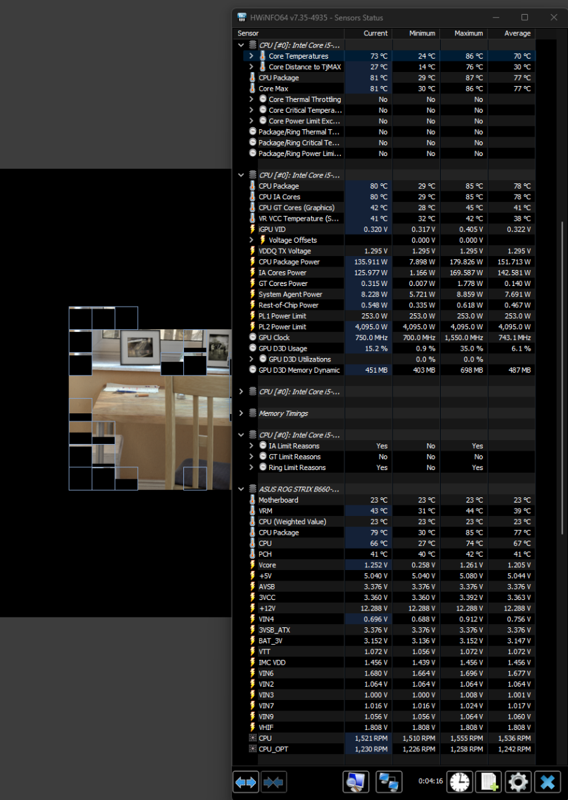Expand GT Limit Reasons
This screenshot has width=568, height=800.
coord(251,457)
